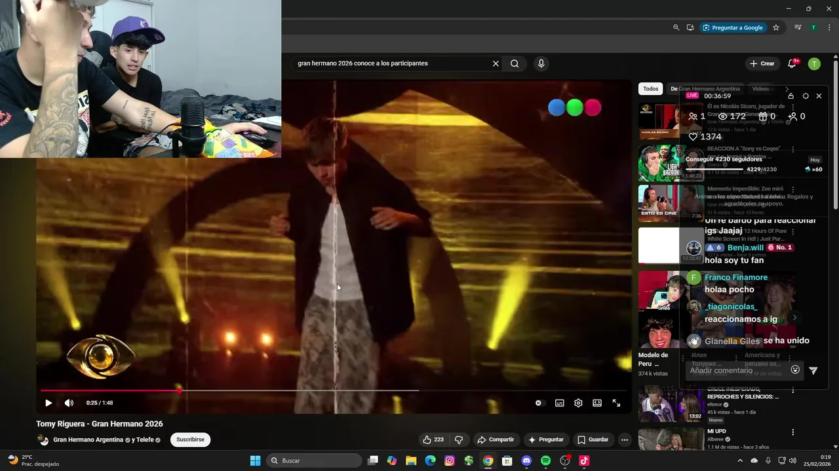Click Guardar to save video
The image size is (839, 471).
coord(593,440)
